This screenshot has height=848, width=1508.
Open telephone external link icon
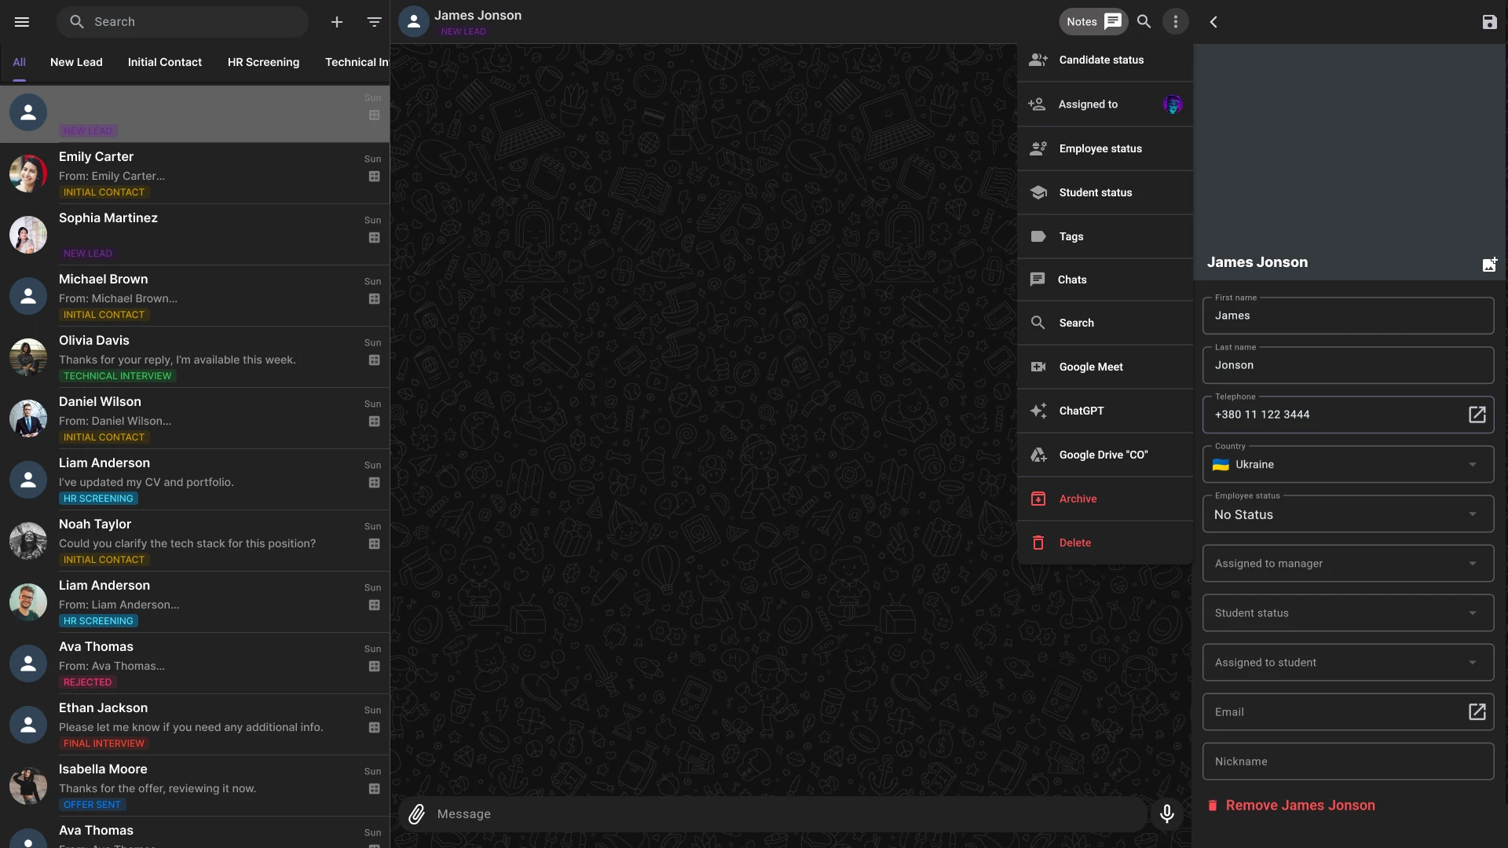pos(1477,415)
